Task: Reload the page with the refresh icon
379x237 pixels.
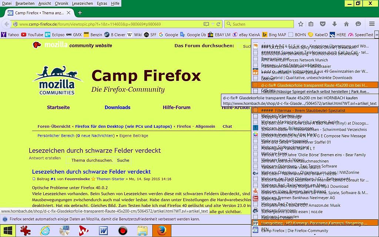Action: (218, 24)
